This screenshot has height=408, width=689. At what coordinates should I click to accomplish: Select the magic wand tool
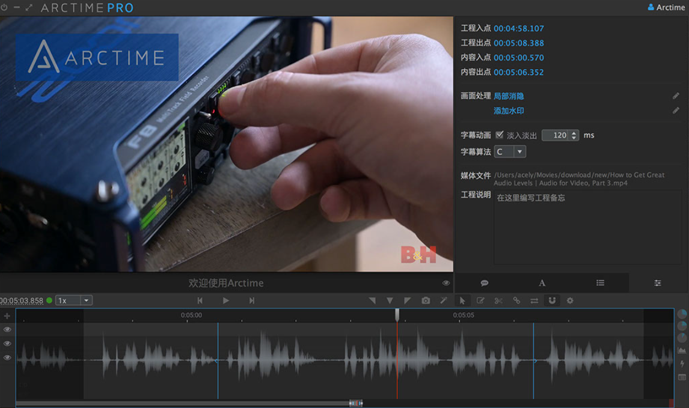[x=444, y=300]
